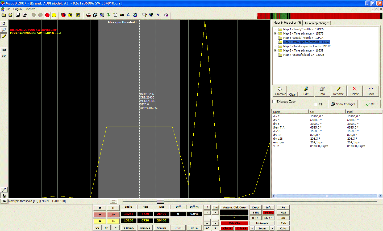Select the red ORI map circle icon
The image size is (383, 231).
pos(47,15)
